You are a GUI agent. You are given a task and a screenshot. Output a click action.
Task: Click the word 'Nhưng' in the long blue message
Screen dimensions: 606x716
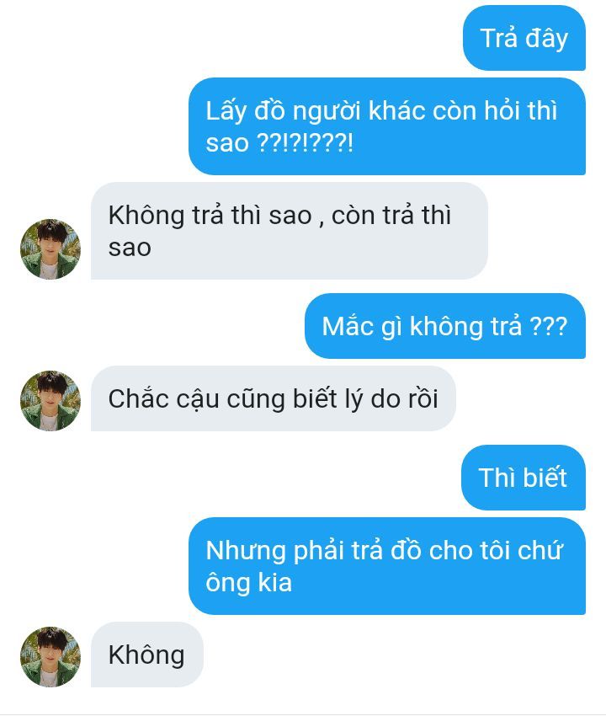(246, 551)
